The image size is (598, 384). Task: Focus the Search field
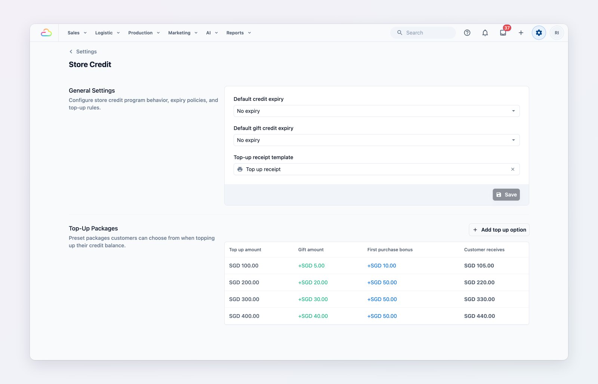click(423, 33)
